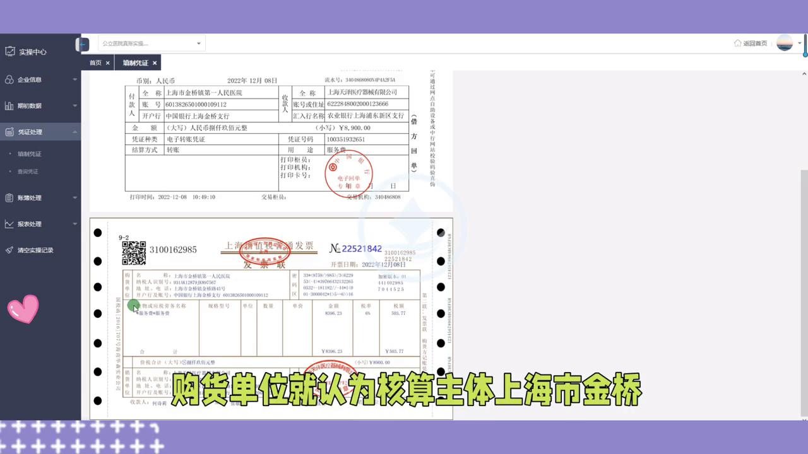Image resolution: width=808 pixels, height=454 pixels.
Task: Click the 凭证处理 document icon
Action: tap(11, 132)
